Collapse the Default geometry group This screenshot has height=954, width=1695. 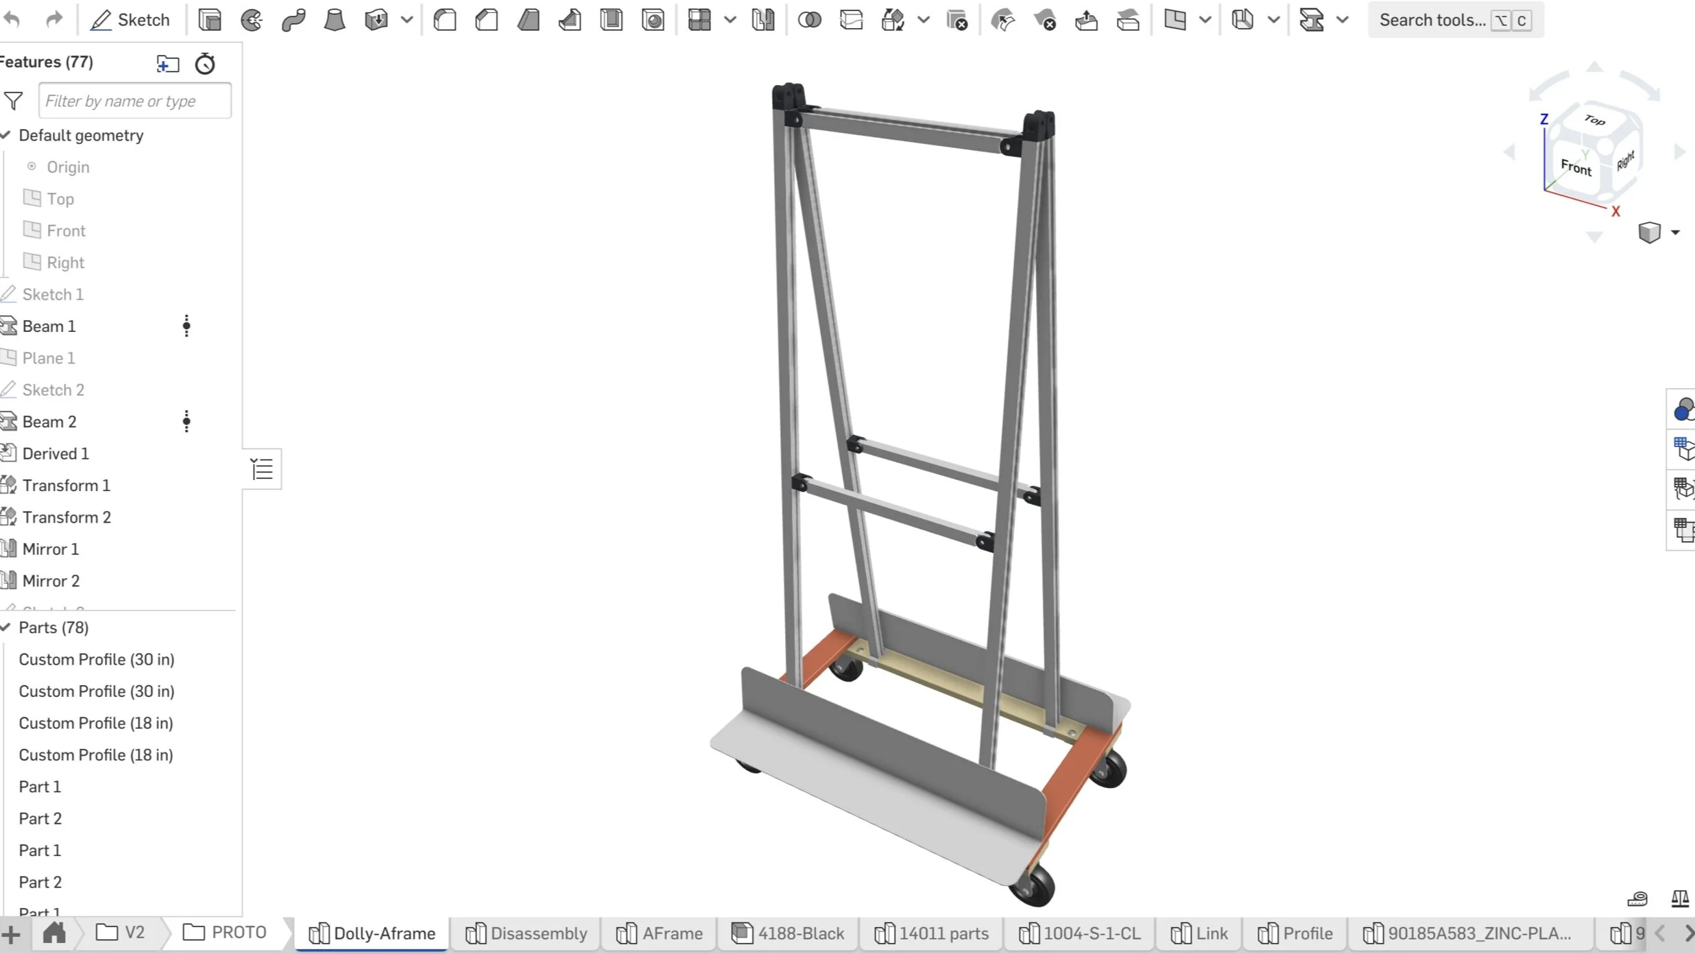(x=6, y=135)
